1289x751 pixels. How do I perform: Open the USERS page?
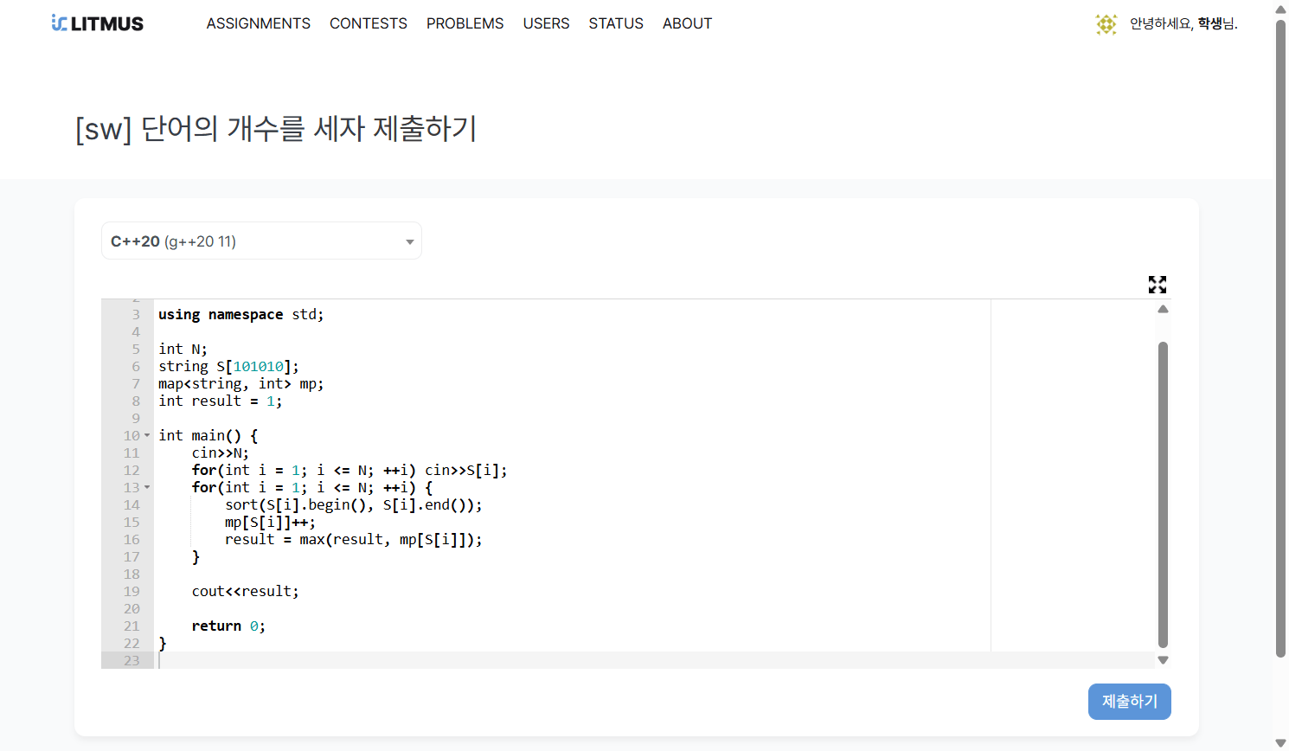click(546, 23)
